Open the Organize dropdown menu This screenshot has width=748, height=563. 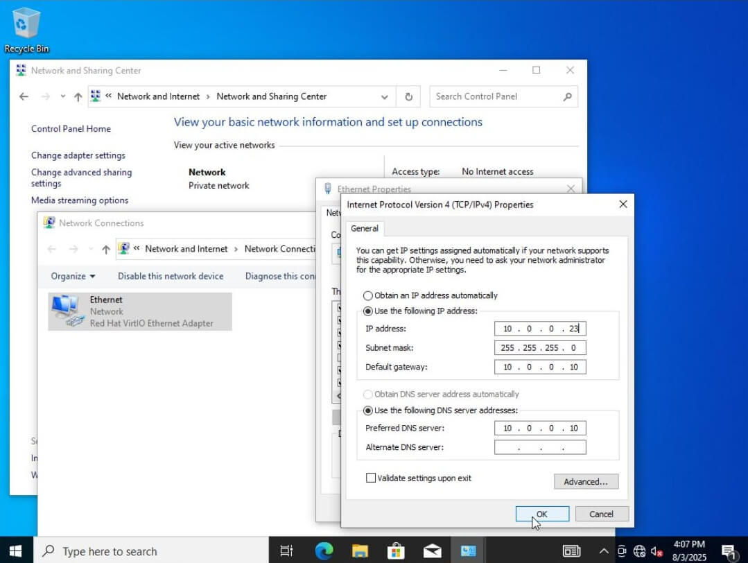tap(73, 276)
